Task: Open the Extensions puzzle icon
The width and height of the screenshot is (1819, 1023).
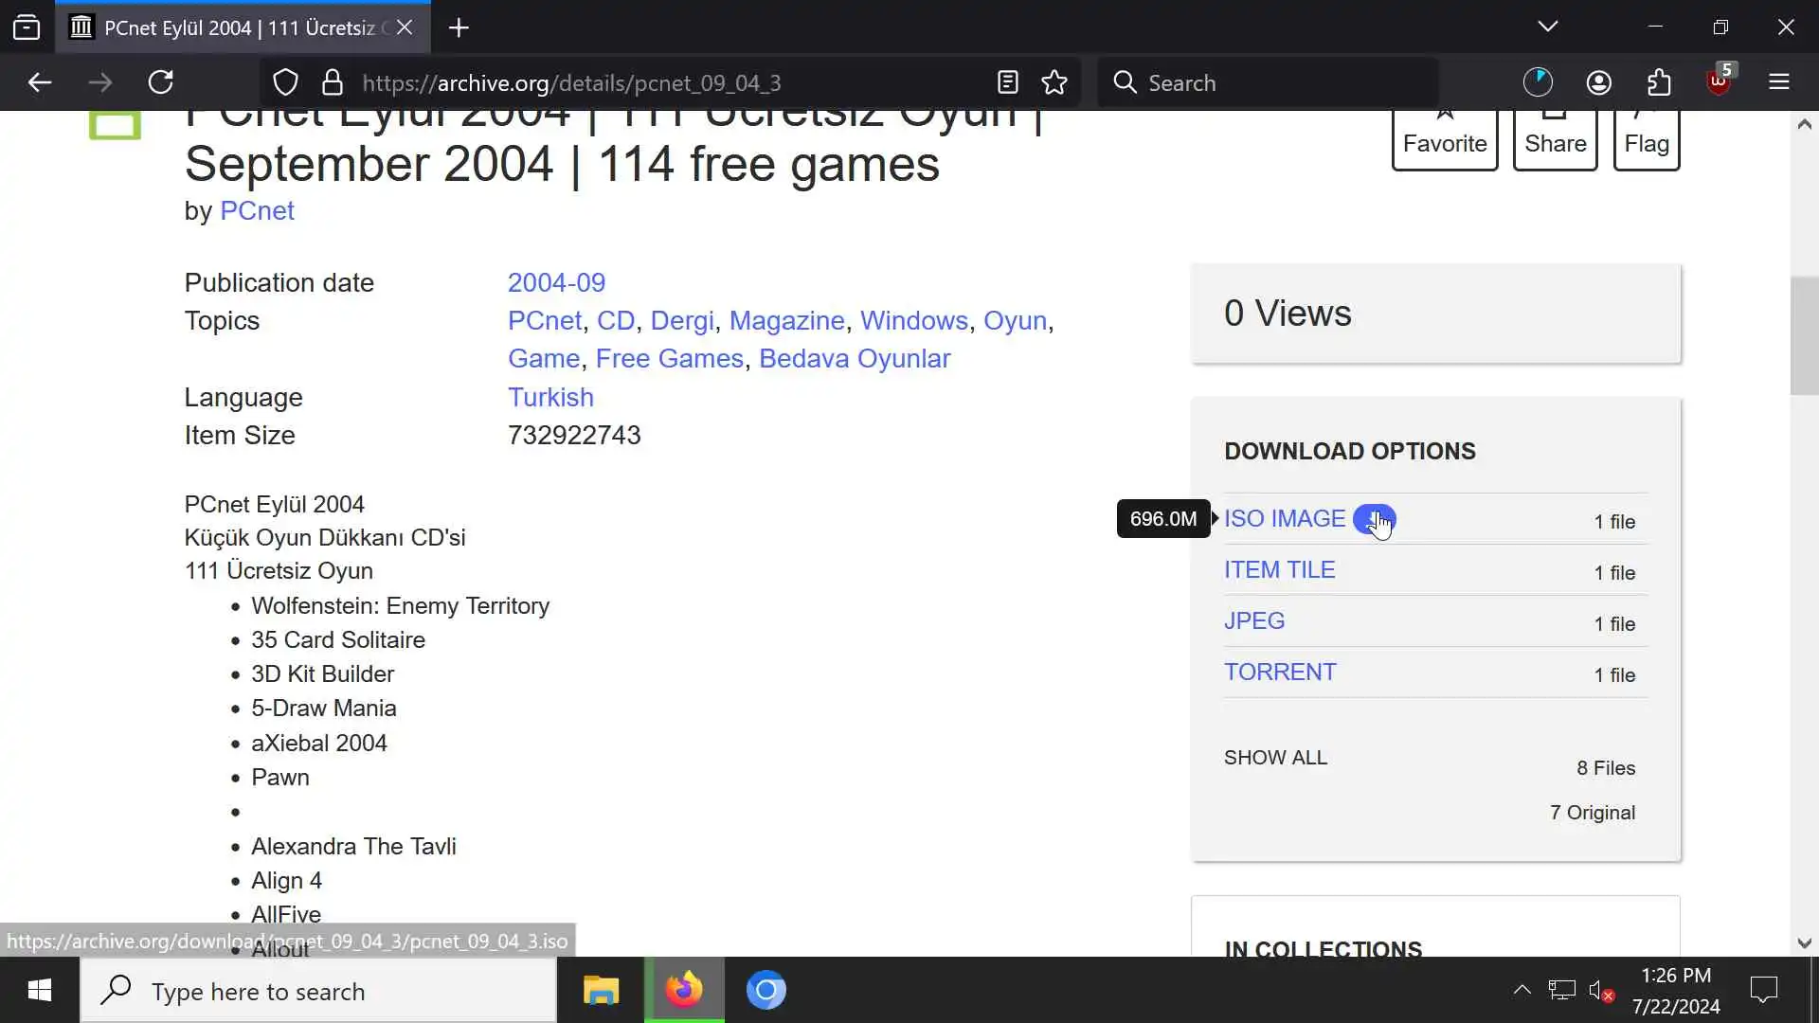Action: click(1659, 82)
